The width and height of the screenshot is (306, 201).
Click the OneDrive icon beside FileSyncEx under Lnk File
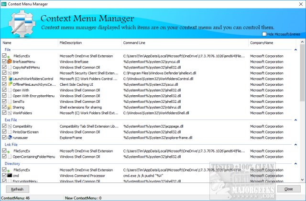pyautogui.click(x=9, y=151)
